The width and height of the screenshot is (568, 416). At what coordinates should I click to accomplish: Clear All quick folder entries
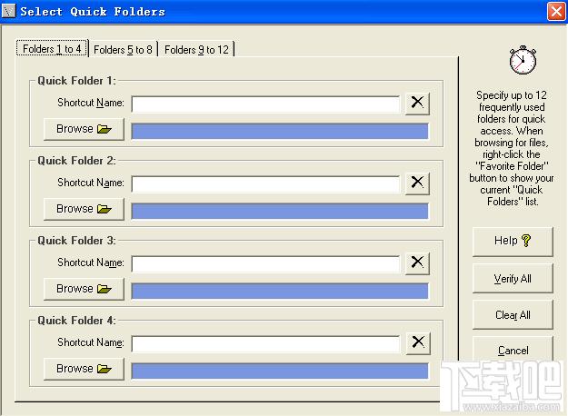513,314
